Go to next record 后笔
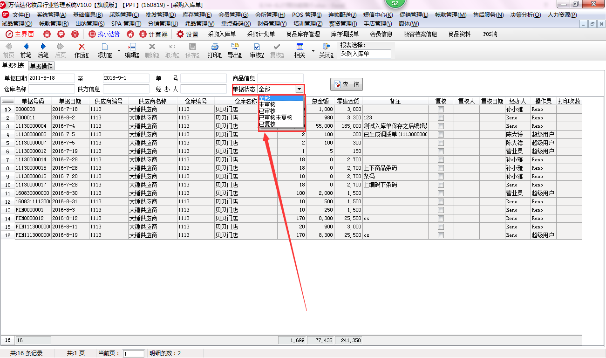606x358 pixels. (x=43, y=50)
